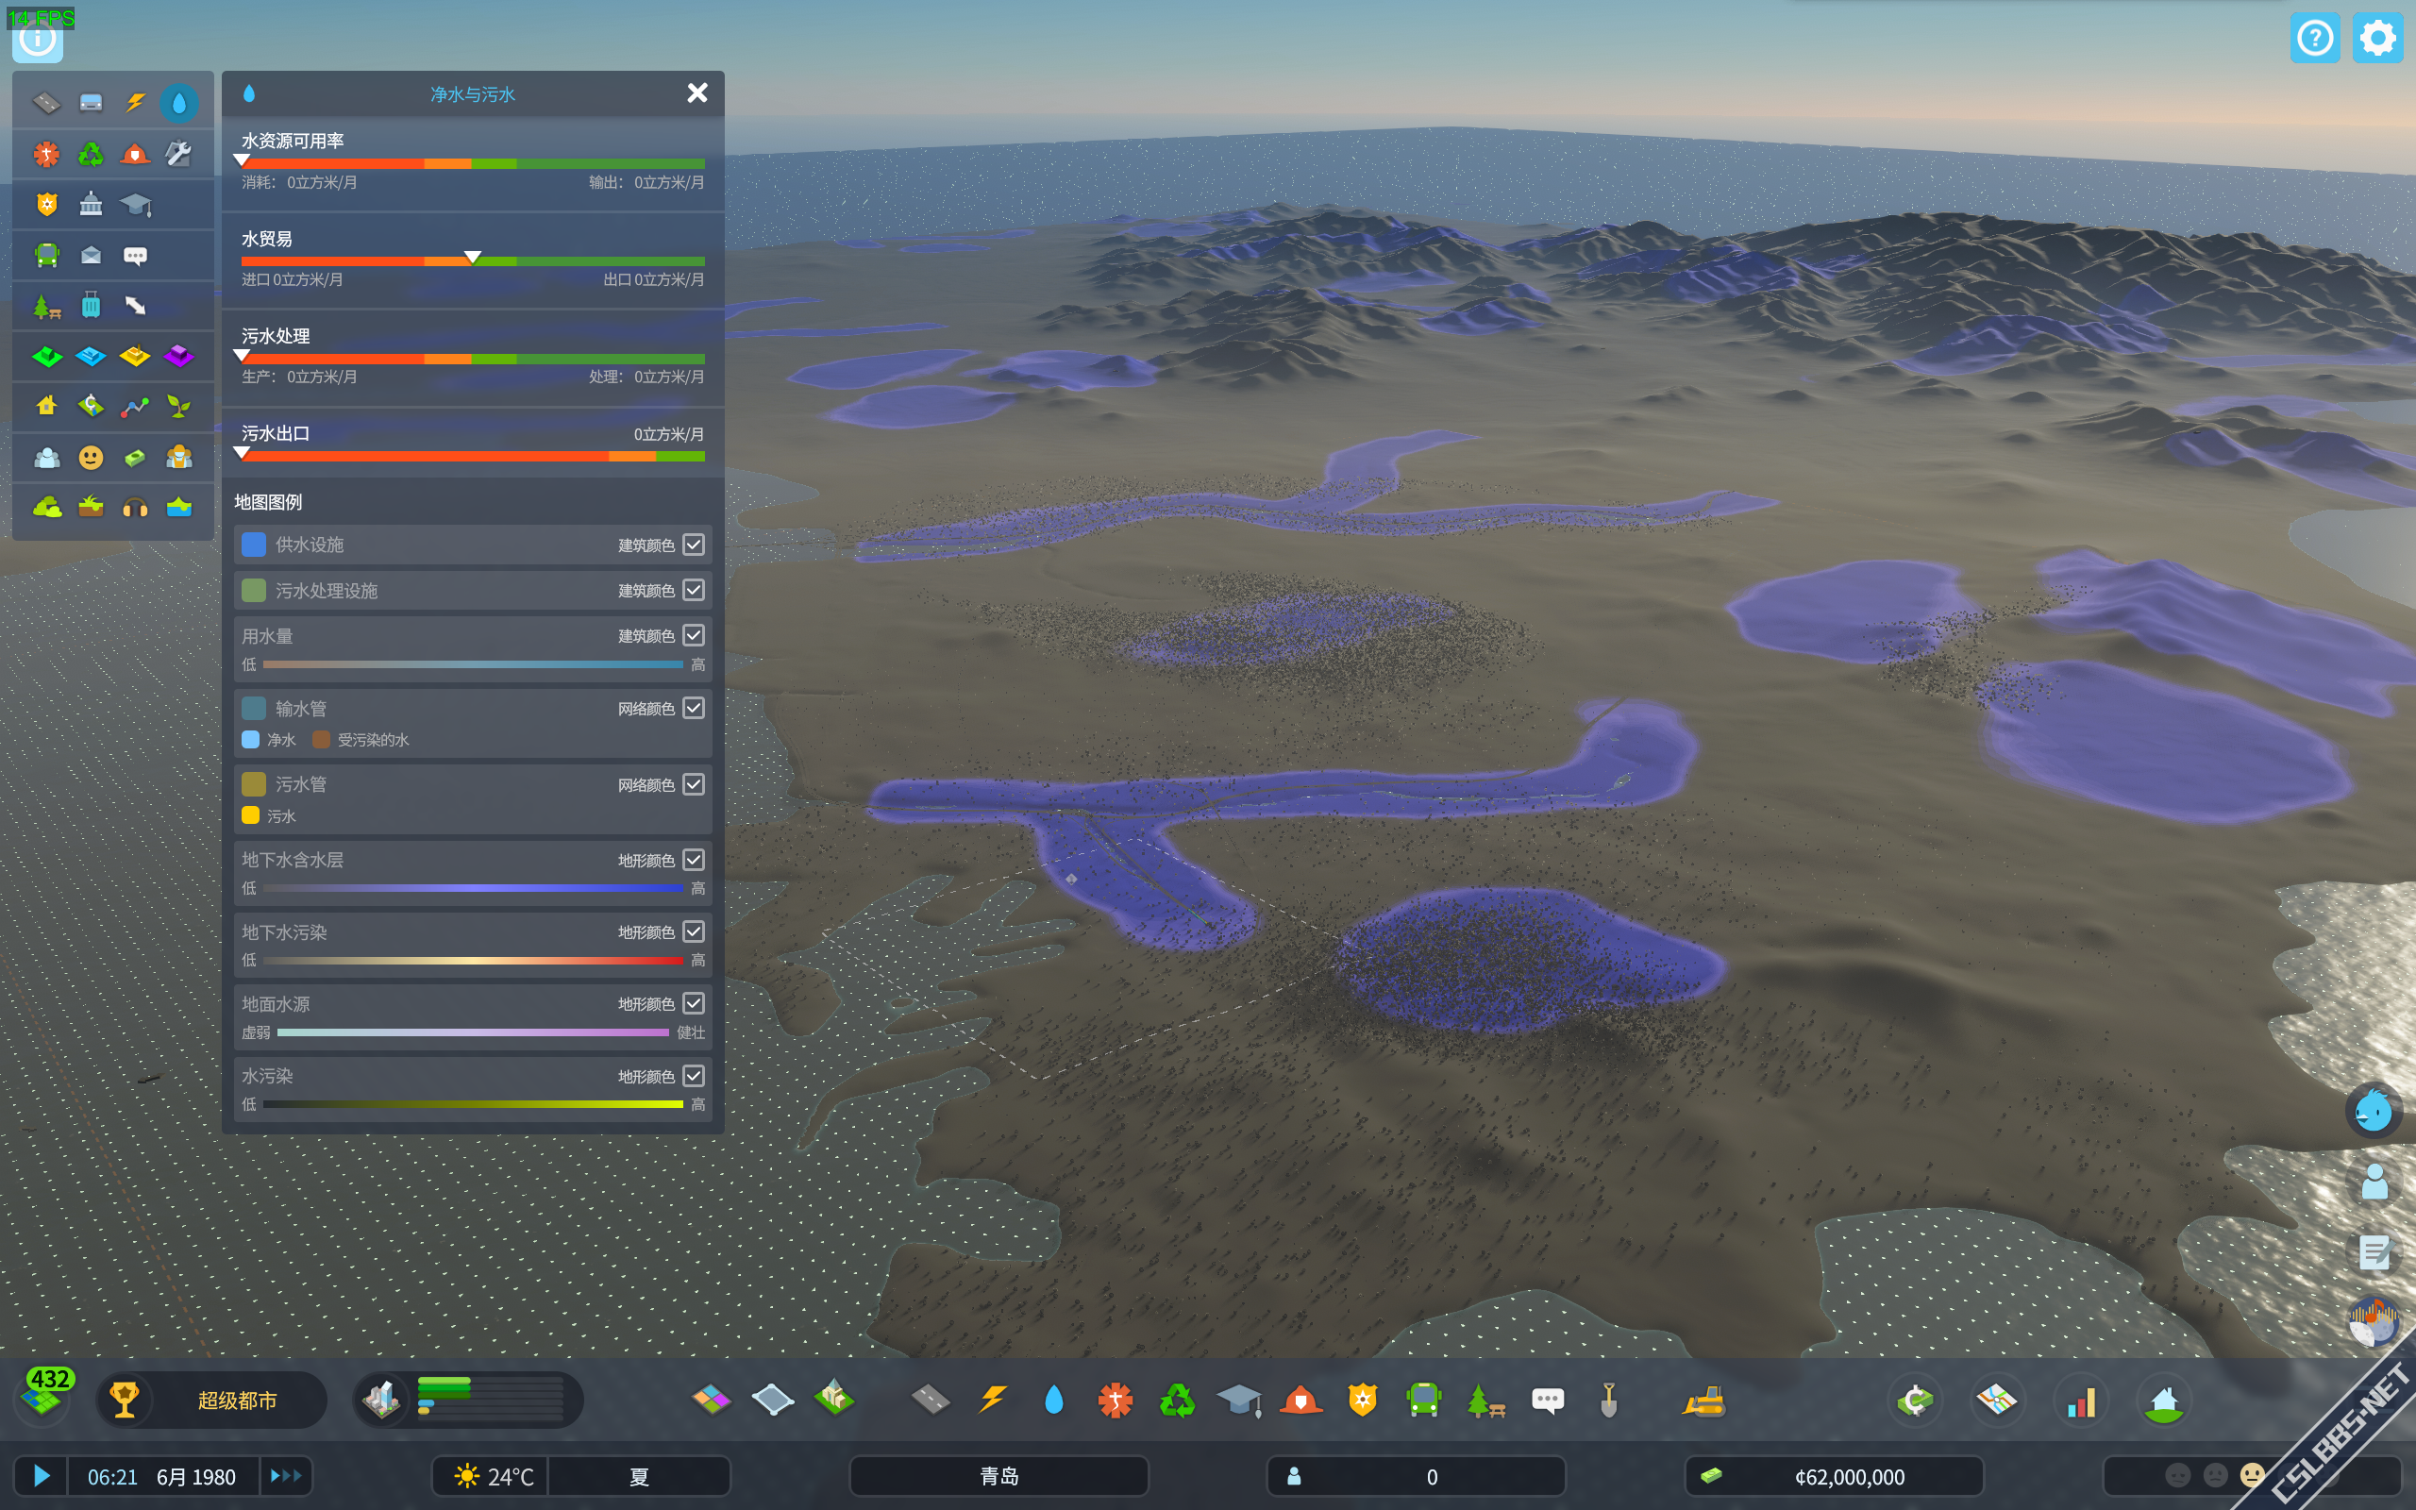Open the 超级都市 milestone button
The width and height of the screenshot is (2416, 1510).
coord(210,1401)
